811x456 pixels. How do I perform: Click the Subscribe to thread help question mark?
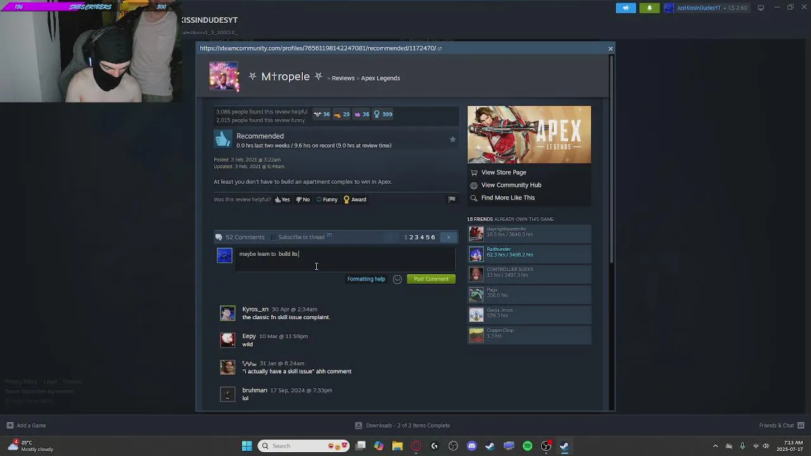329,236
